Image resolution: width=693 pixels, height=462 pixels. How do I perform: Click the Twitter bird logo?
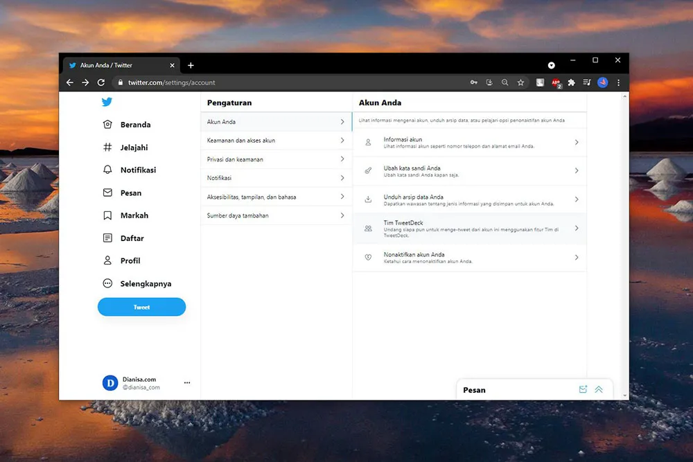pyautogui.click(x=107, y=102)
